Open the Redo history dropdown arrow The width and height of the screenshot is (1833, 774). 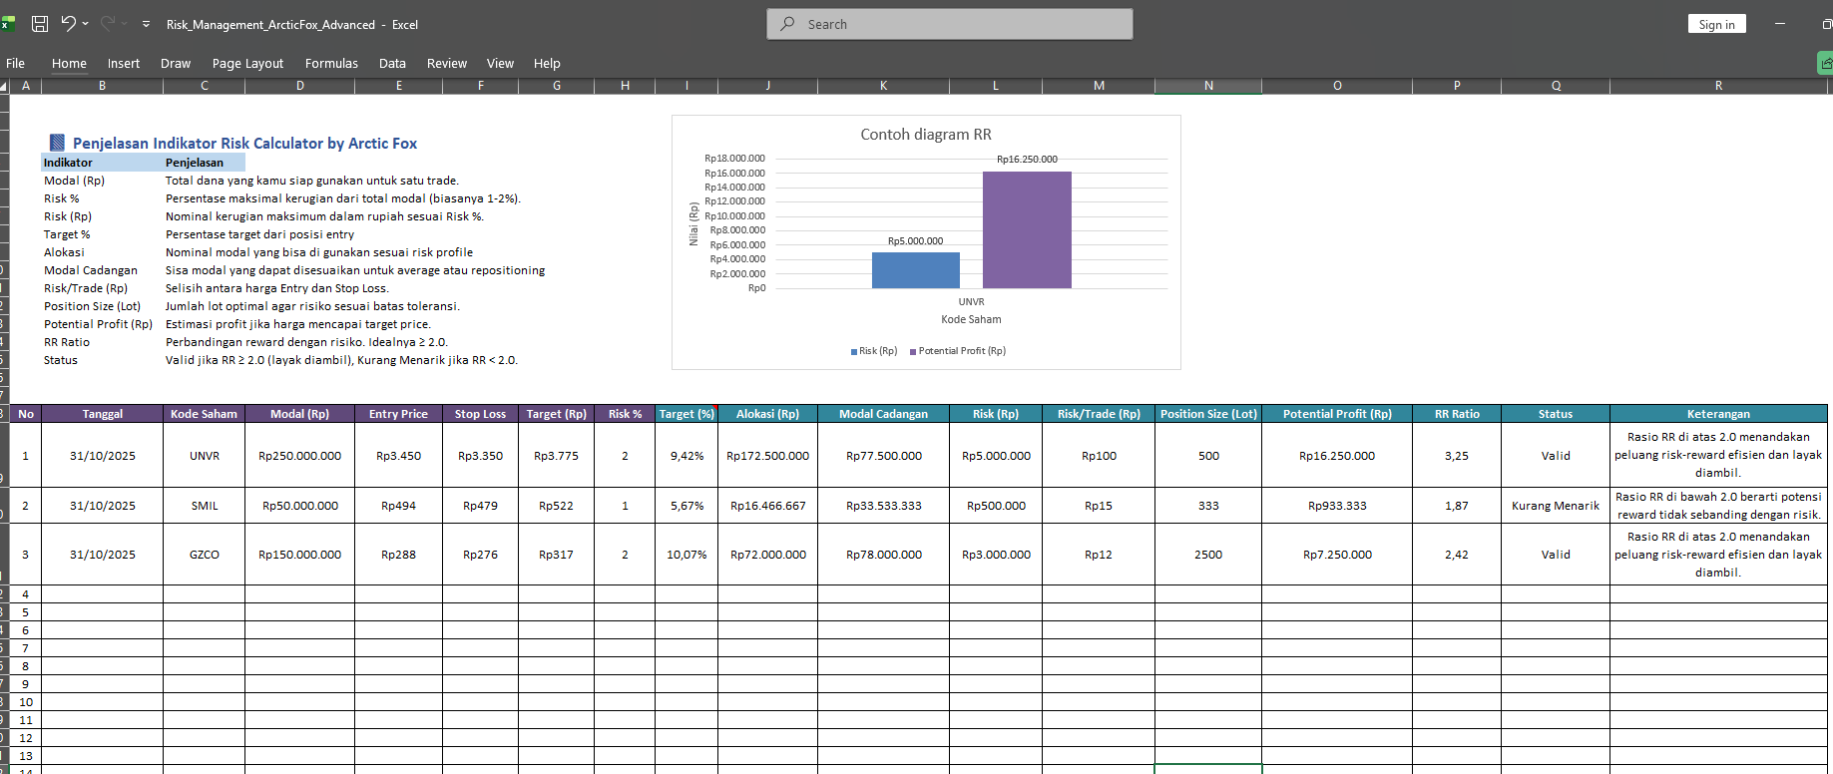tap(125, 24)
